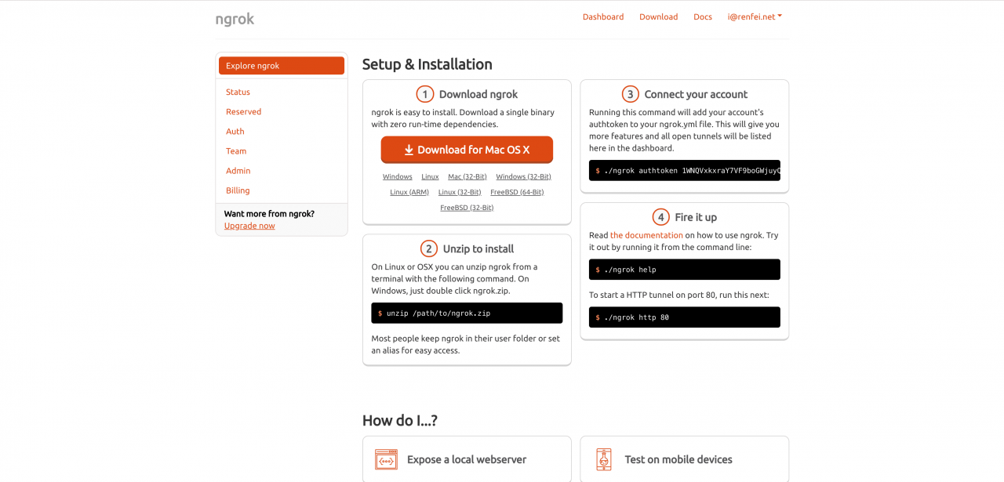Open the Team sidebar section
This screenshot has width=1004, height=482.
point(236,150)
